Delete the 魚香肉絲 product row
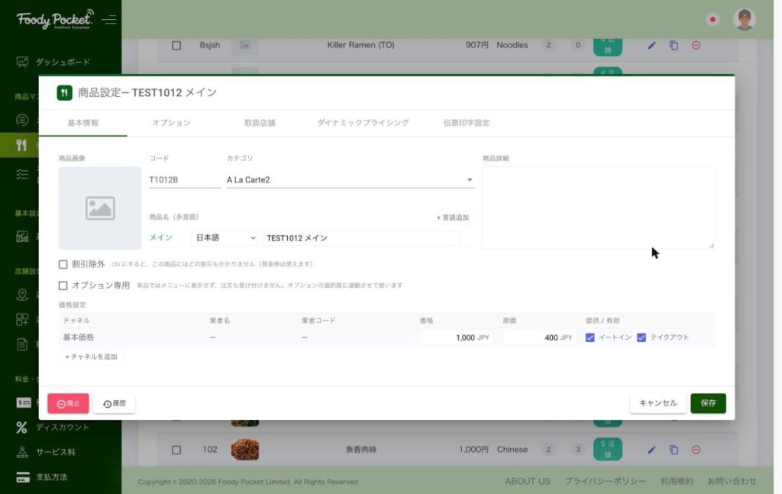The height and width of the screenshot is (494, 782). (696, 450)
